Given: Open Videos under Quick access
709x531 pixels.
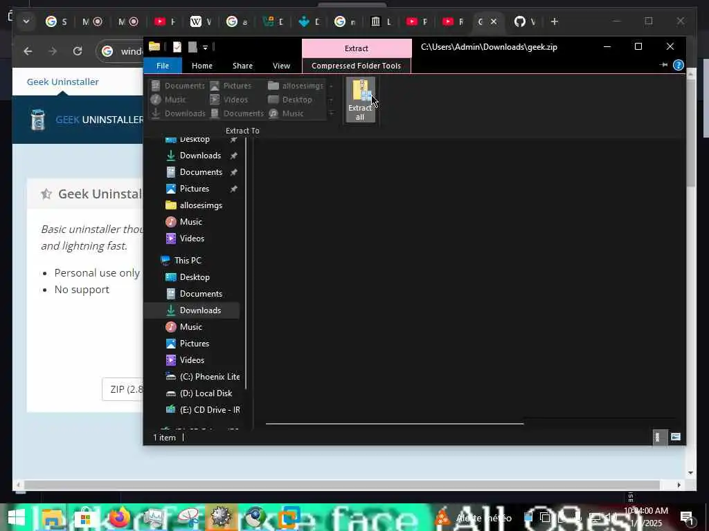Looking at the screenshot, I should (184, 239).
